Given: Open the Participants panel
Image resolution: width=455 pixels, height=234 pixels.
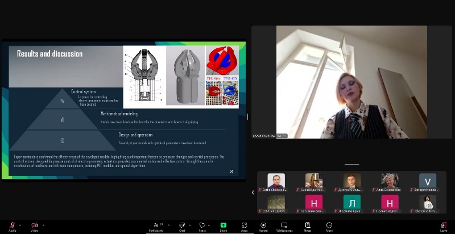Looking at the screenshot, I should coord(156,226).
